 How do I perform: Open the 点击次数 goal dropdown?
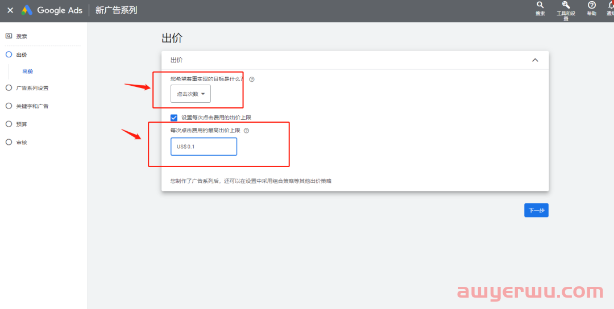(190, 94)
